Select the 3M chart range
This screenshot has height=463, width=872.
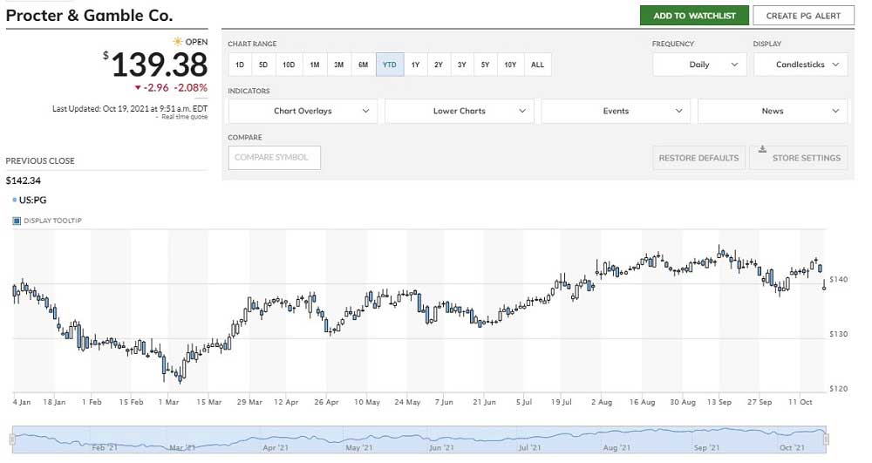tap(338, 65)
